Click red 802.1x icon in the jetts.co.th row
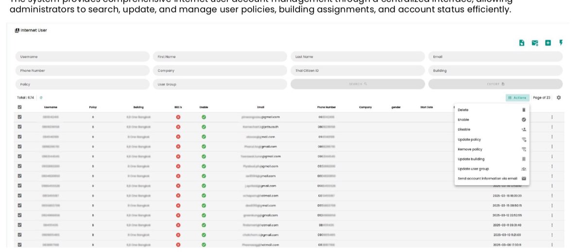The image size is (583, 252). coord(178,126)
